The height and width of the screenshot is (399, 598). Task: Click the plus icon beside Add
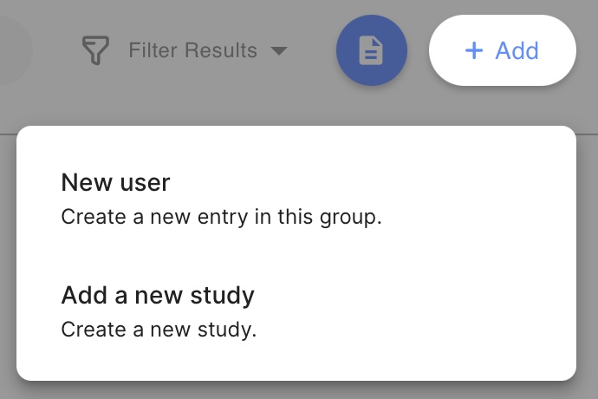[474, 50]
